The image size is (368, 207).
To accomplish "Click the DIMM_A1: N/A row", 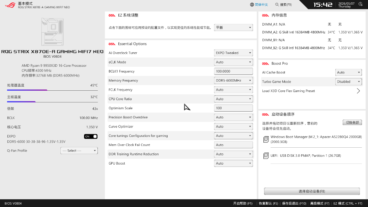I will click(302, 24).
